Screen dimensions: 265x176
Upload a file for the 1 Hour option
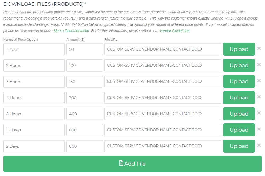239,49
